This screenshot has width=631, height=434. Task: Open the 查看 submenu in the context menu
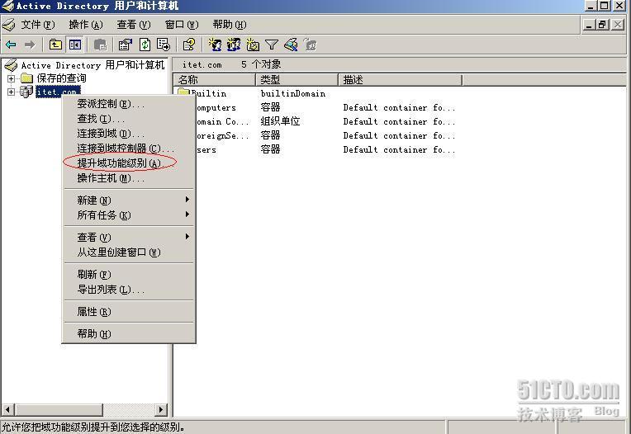tap(129, 237)
